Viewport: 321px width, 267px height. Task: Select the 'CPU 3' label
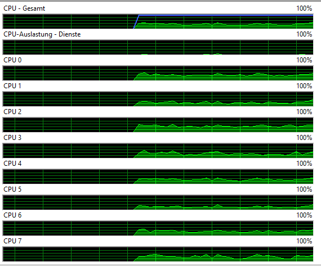(x=12, y=138)
